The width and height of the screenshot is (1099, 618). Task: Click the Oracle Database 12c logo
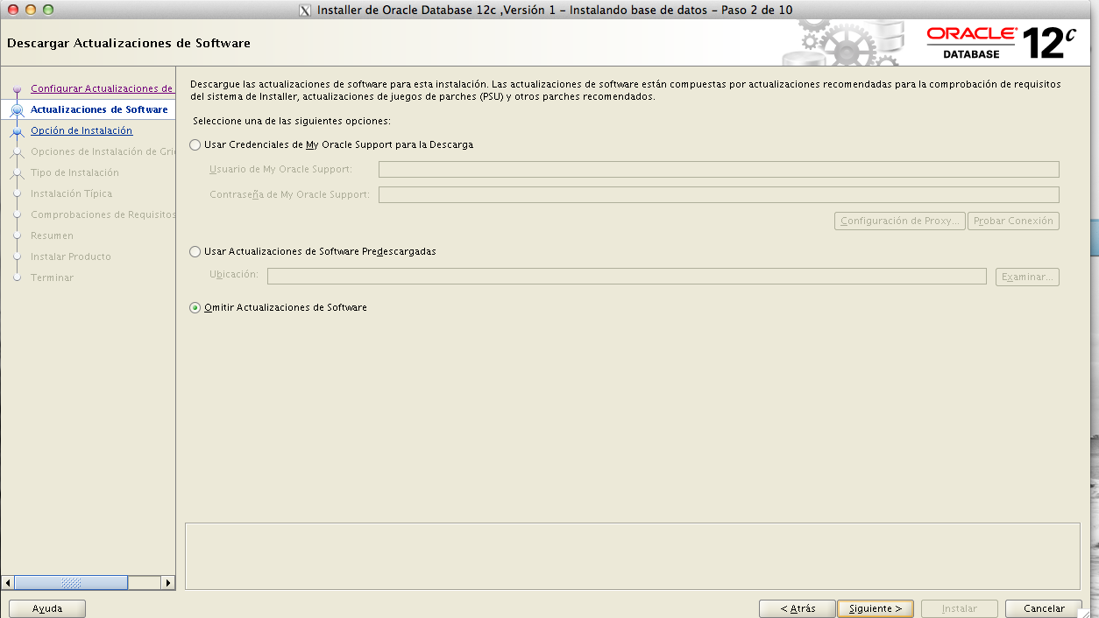click(1001, 43)
